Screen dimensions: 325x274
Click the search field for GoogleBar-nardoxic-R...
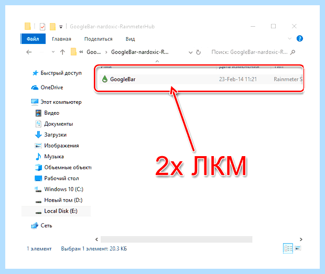[250, 52]
